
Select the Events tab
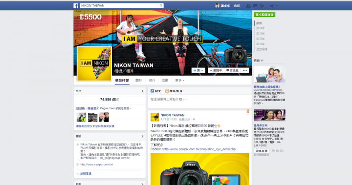point(165,80)
